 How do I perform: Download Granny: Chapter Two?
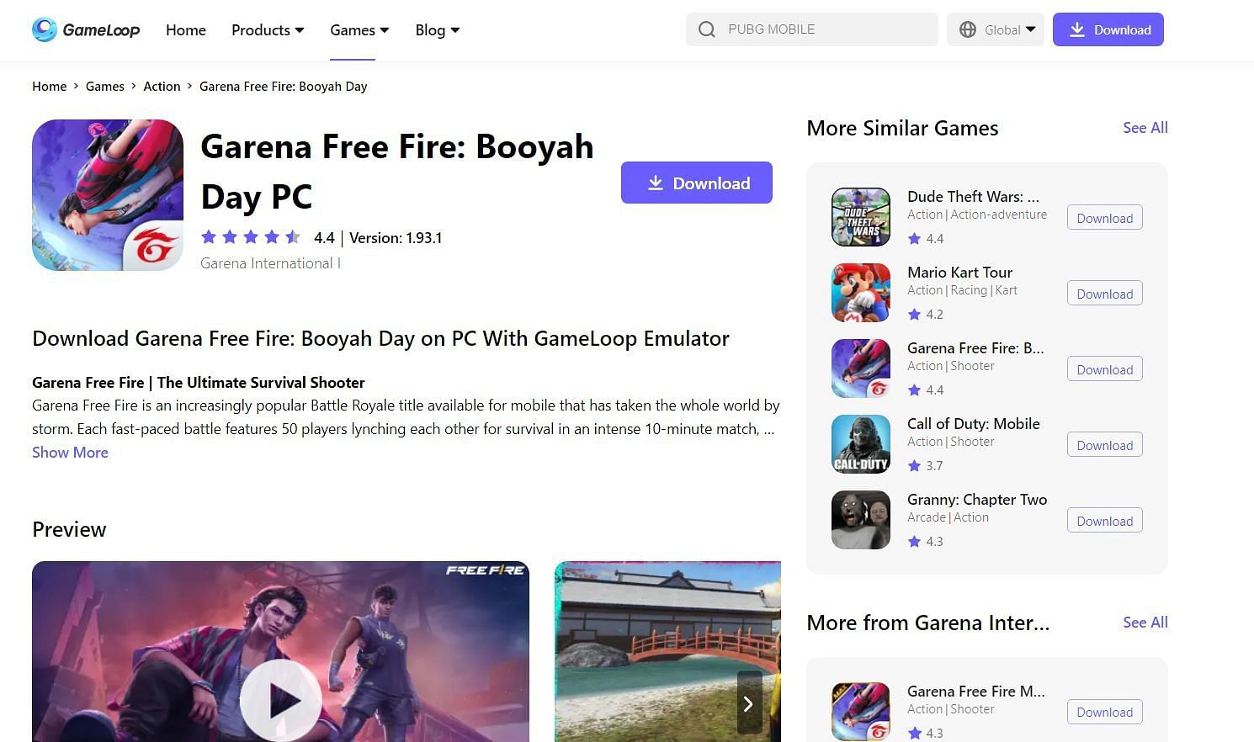1104,521
